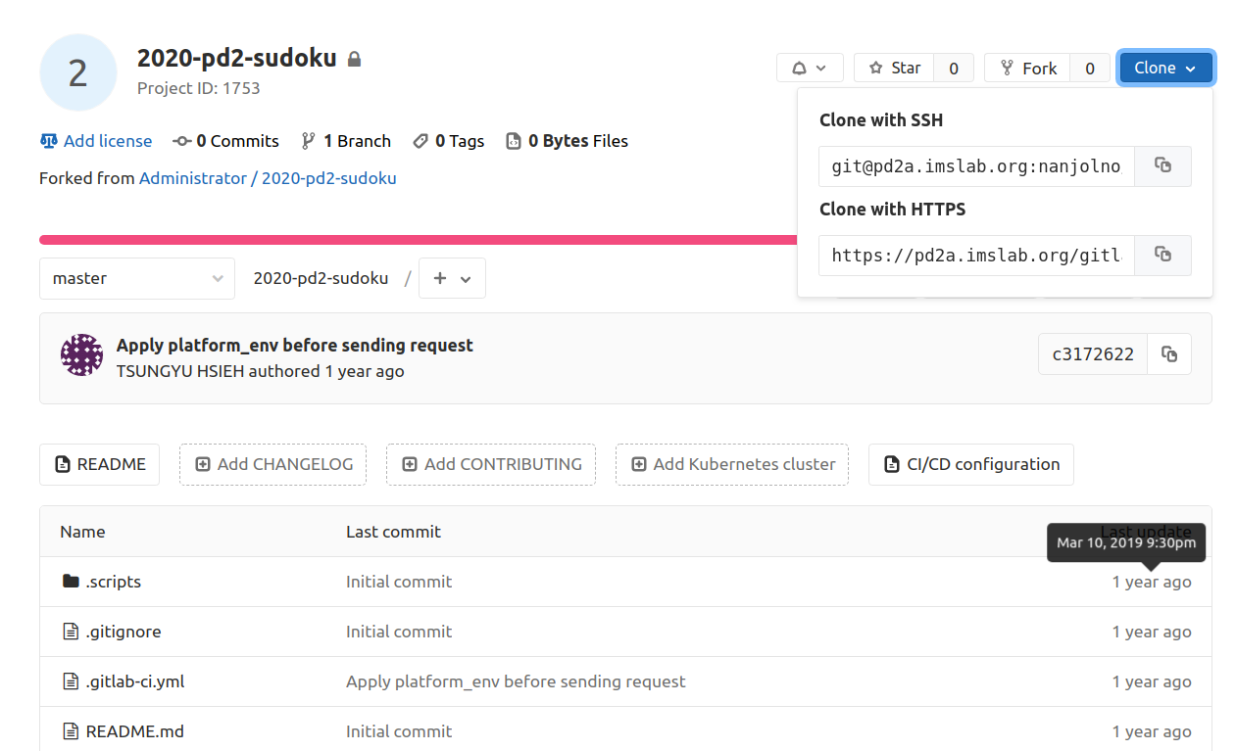Click Add CHANGELOG

272,464
